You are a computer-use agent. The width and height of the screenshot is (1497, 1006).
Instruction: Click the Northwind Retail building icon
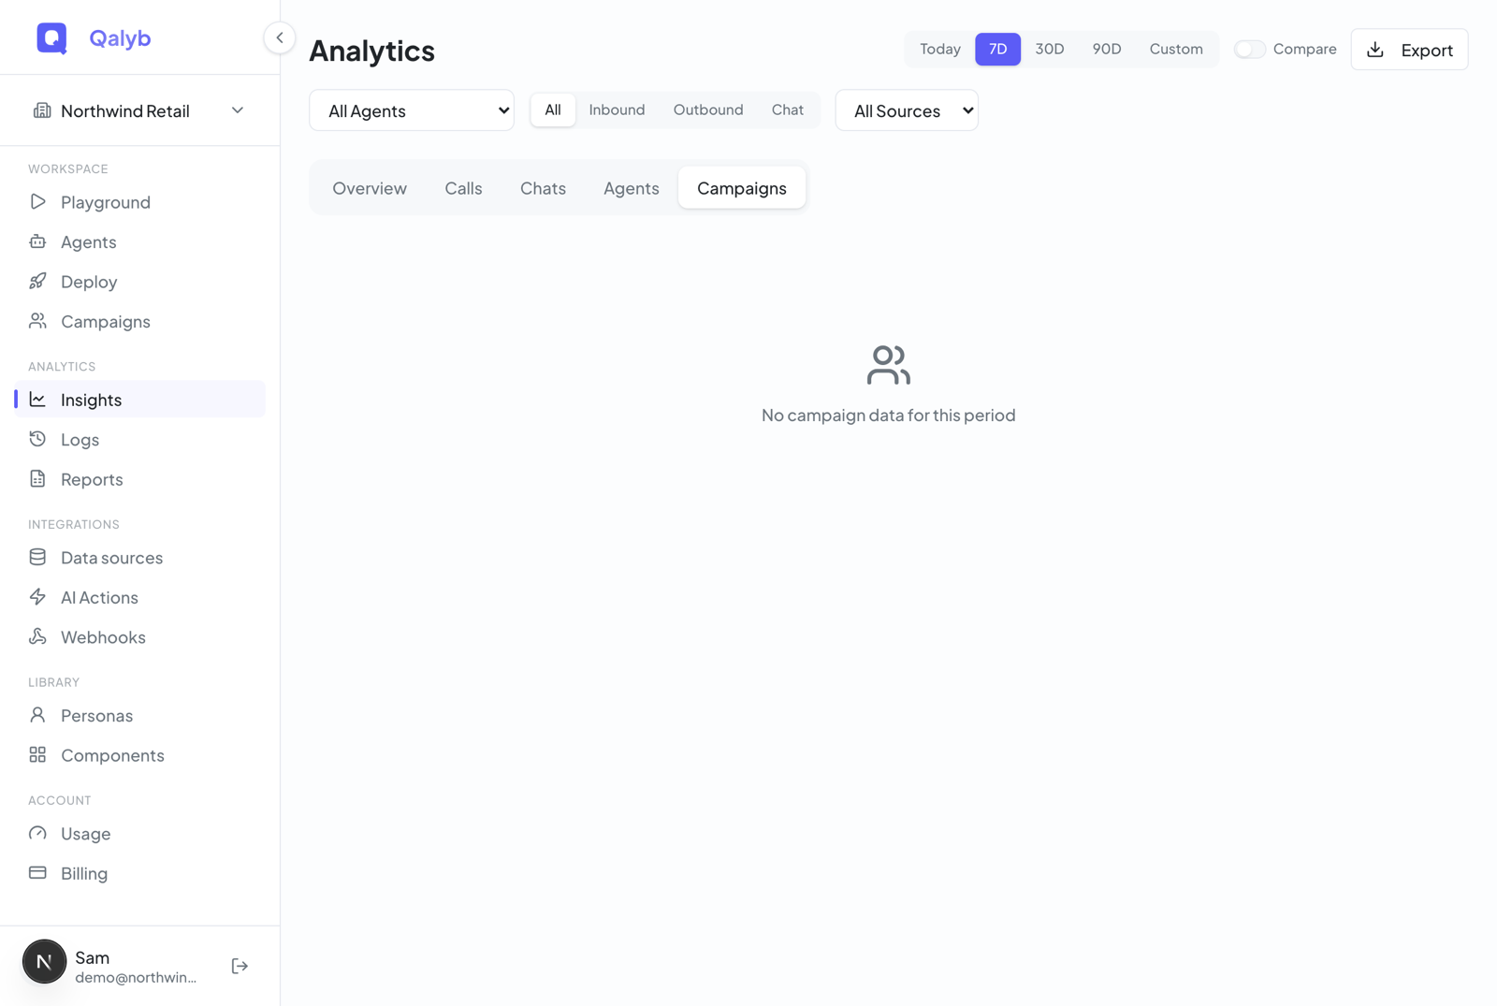coord(42,110)
